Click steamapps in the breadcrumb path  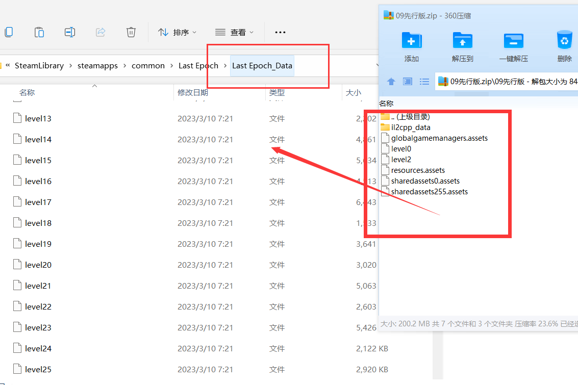(x=97, y=66)
